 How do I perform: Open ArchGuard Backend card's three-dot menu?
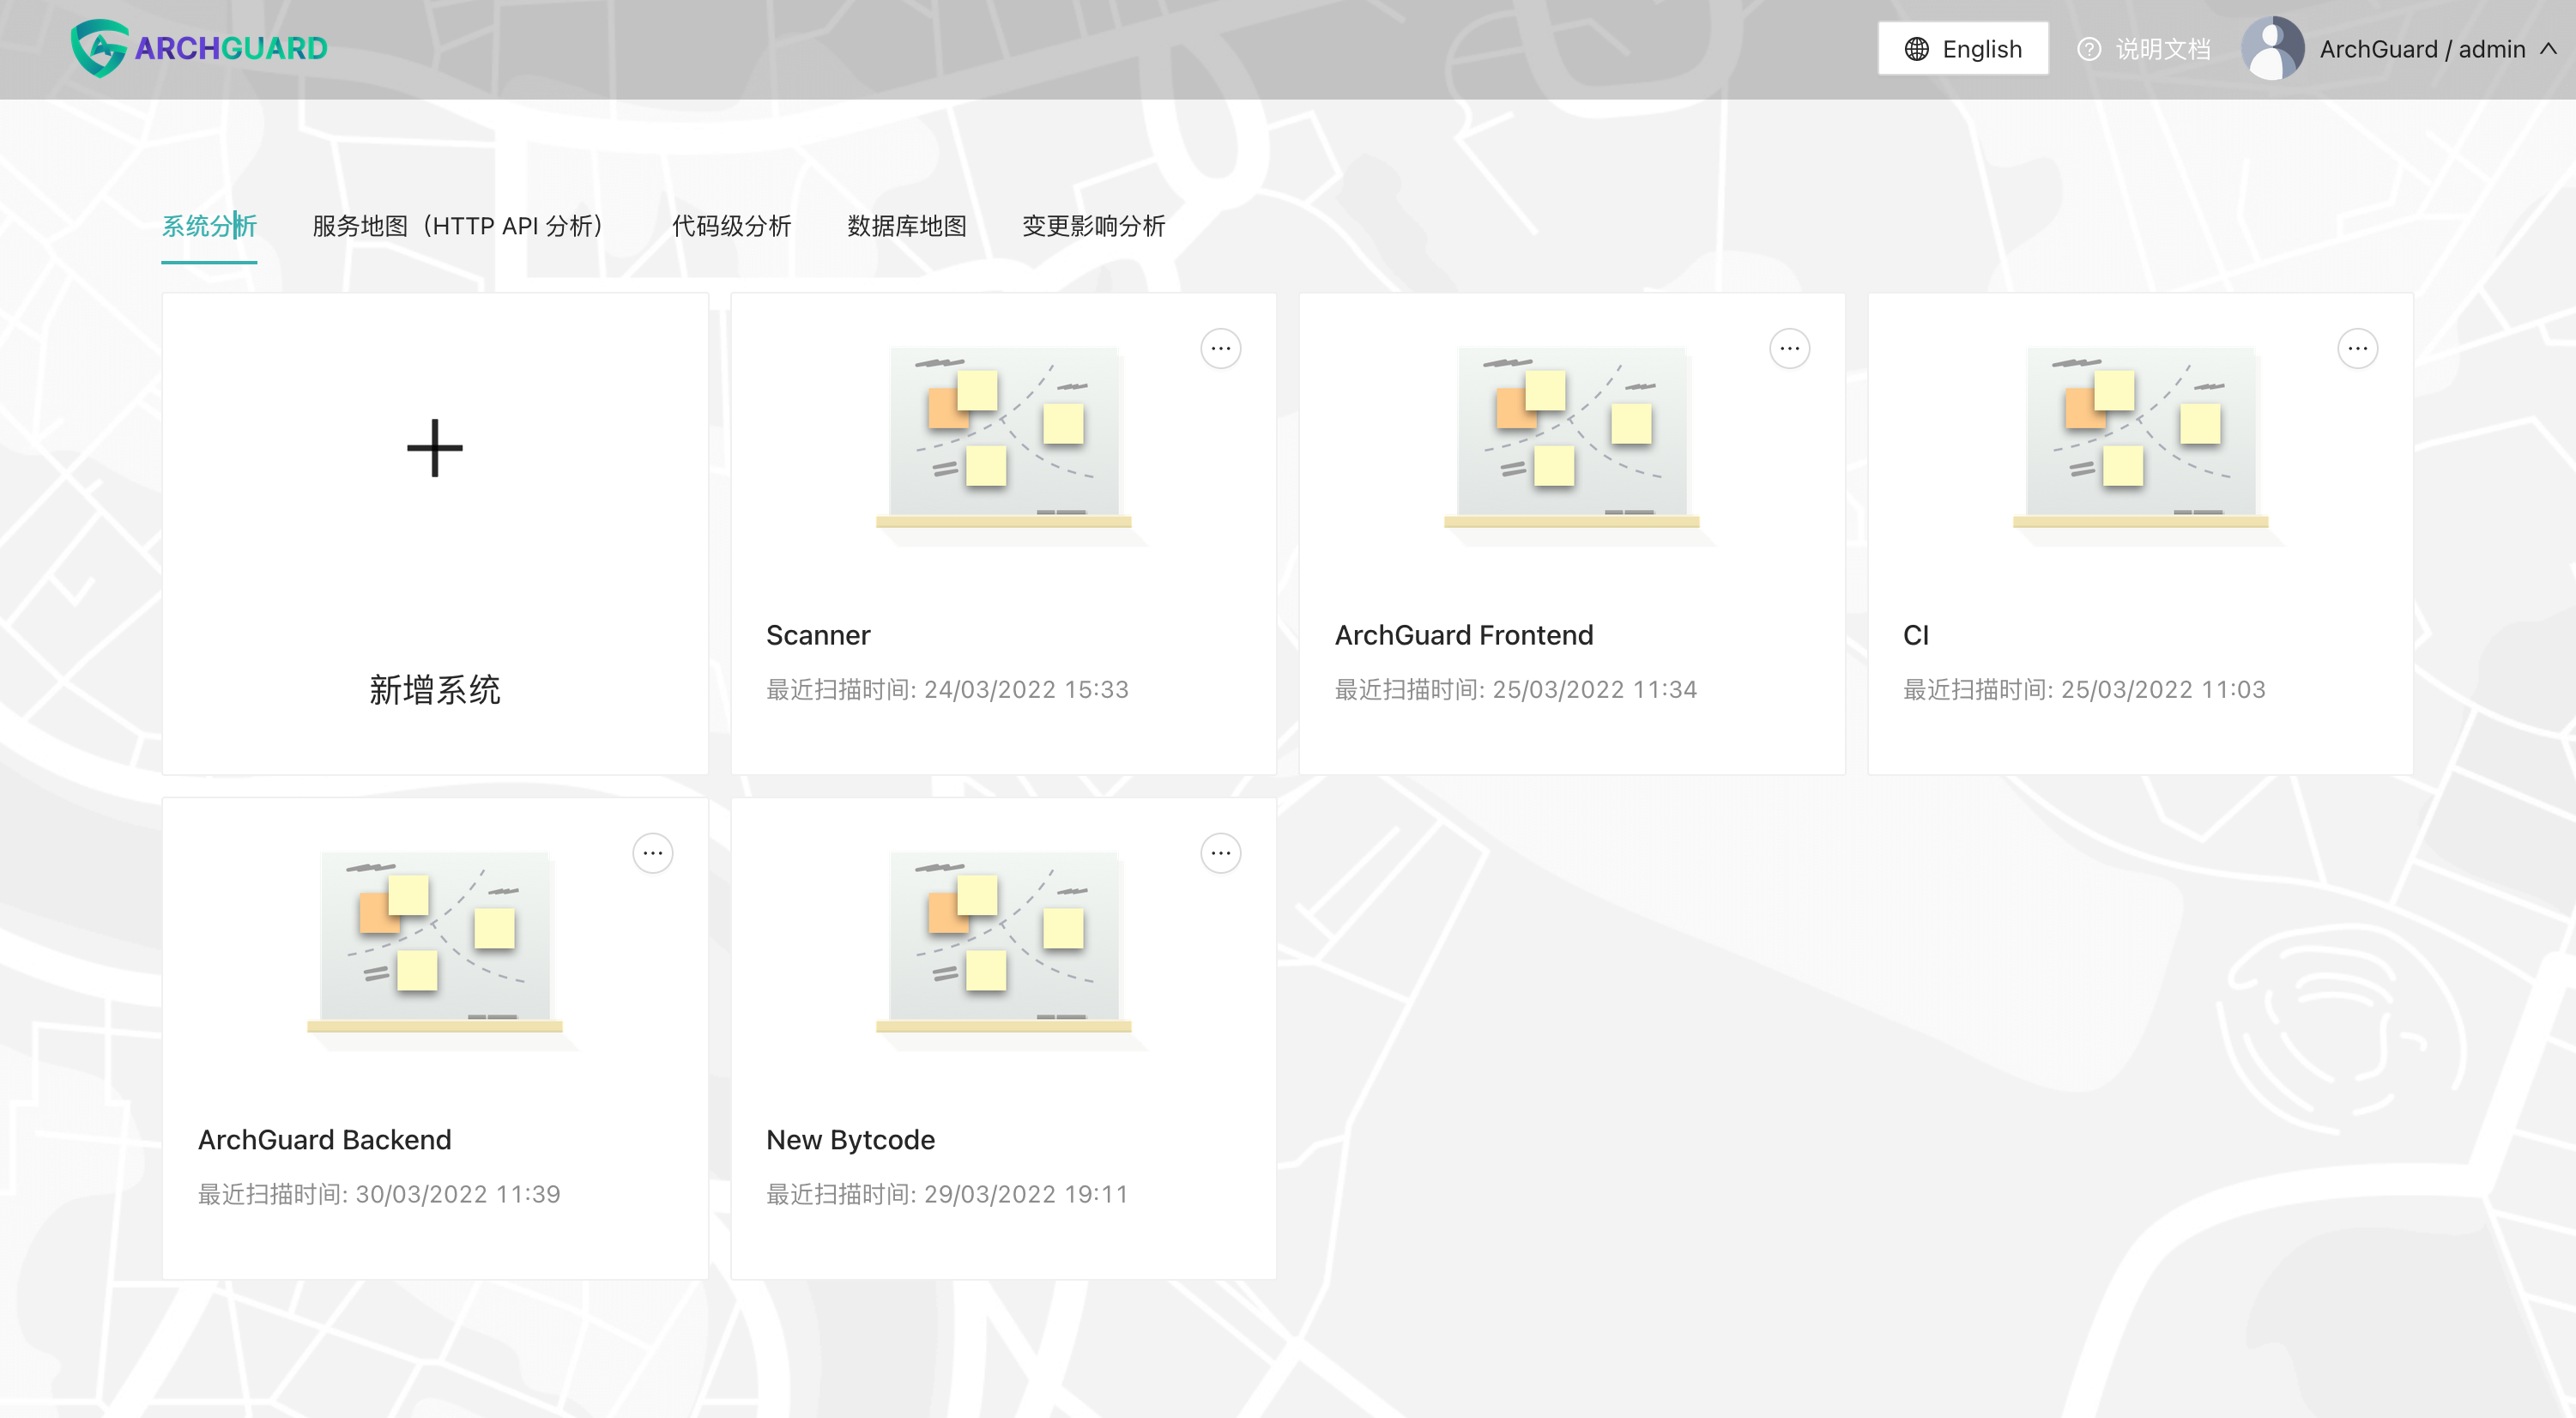click(652, 853)
